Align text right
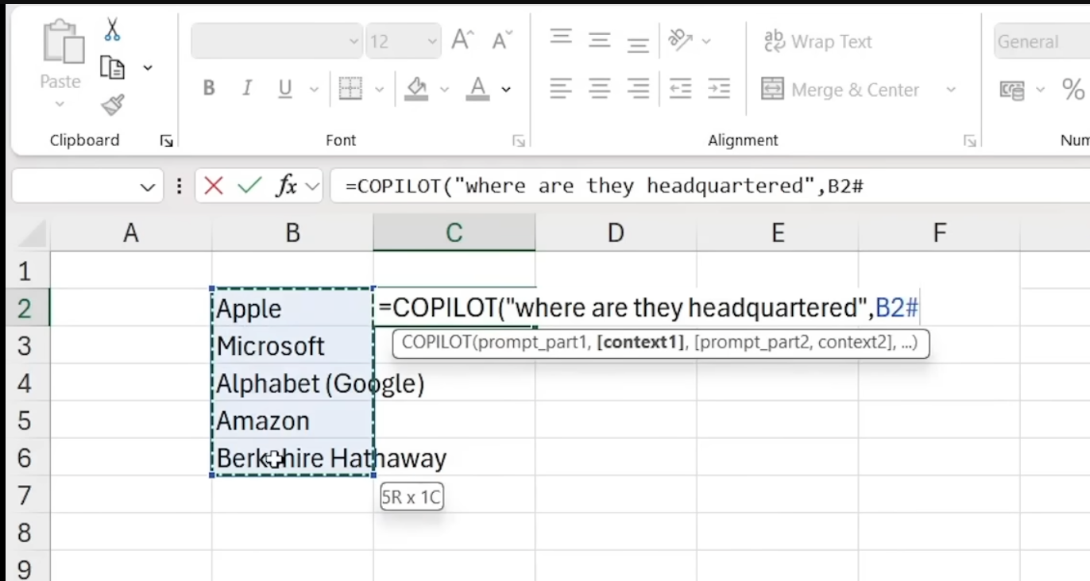Image resolution: width=1090 pixels, height=581 pixels. tap(638, 88)
